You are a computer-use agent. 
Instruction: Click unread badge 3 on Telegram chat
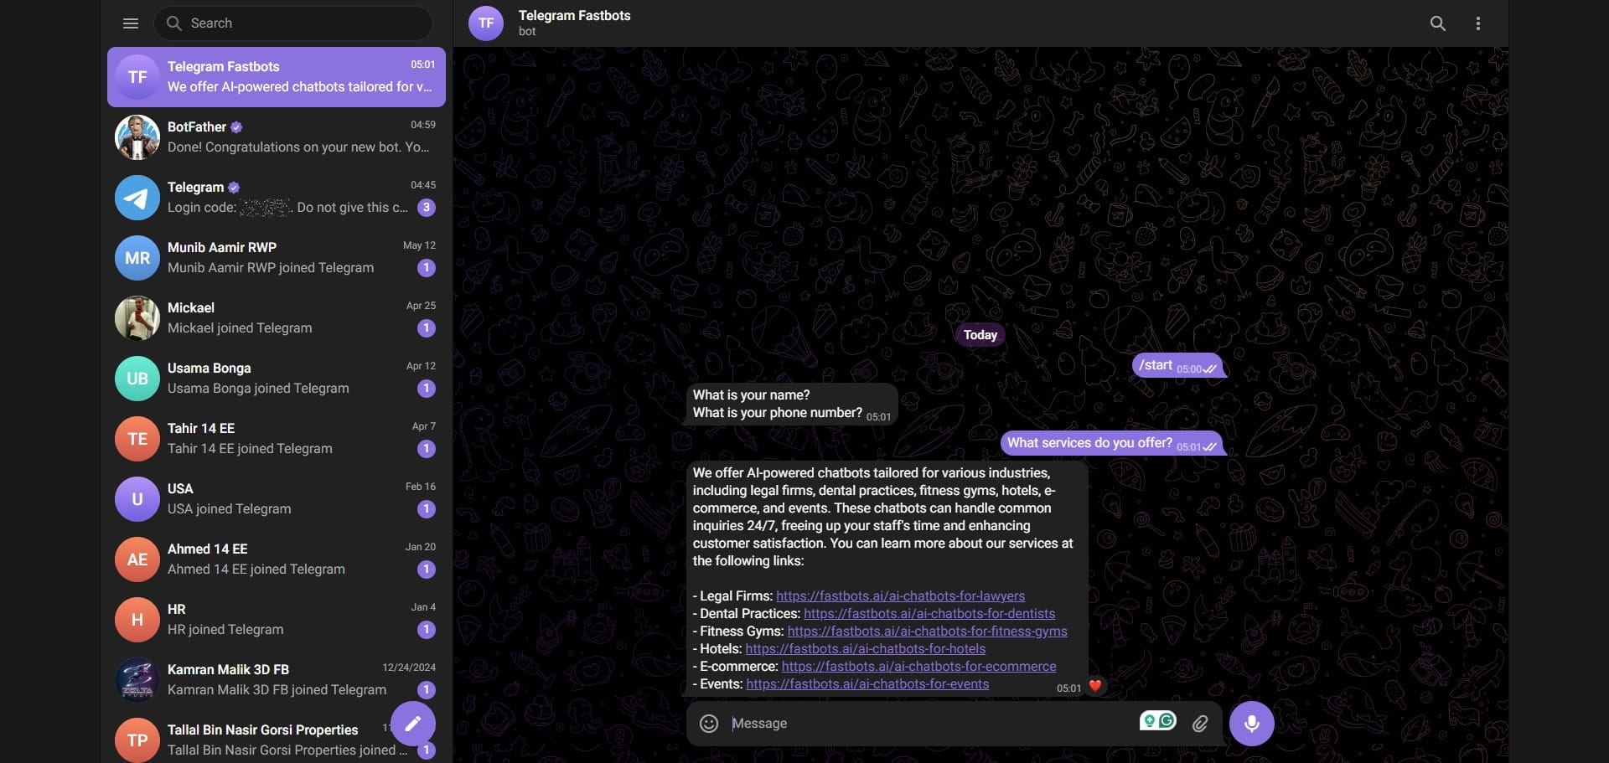[x=427, y=208]
